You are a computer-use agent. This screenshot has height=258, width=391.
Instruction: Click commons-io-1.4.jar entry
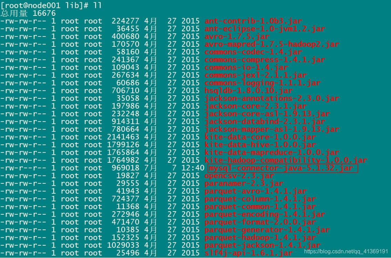(246, 67)
